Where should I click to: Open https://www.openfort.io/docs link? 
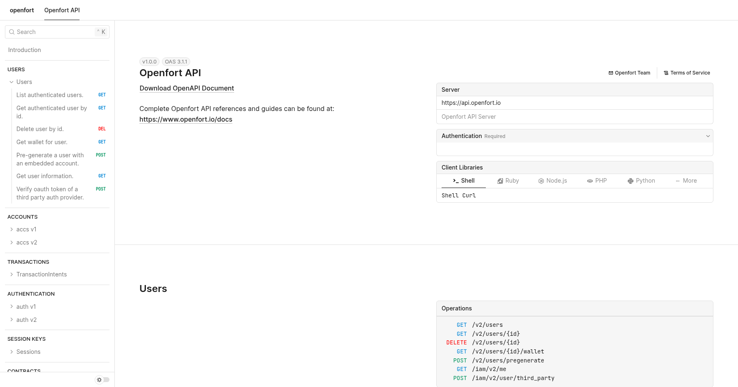(186, 120)
